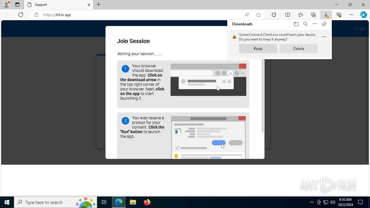Viewport: 370px width, 208px height.
Task: Add this page to favorites star
Action: point(258,15)
